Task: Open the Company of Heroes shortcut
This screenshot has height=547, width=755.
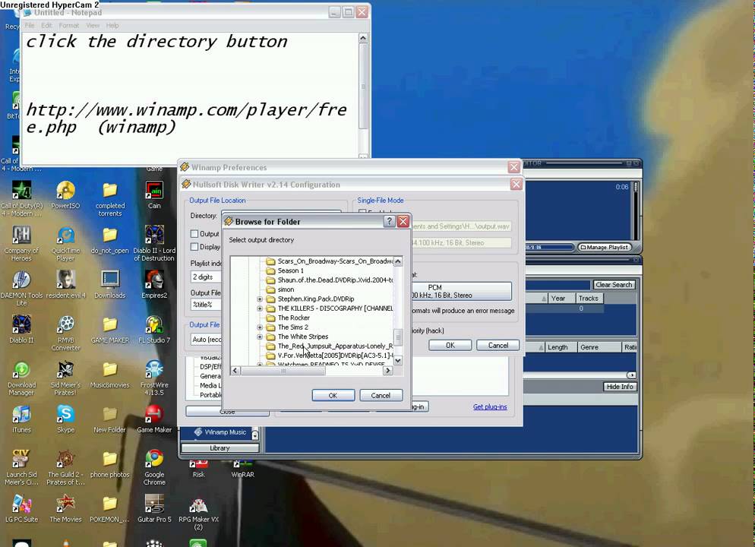Action: pyautogui.click(x=21, y=243)
